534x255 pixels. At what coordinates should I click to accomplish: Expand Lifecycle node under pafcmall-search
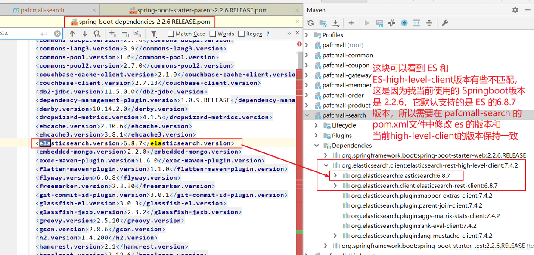[317, 125]
